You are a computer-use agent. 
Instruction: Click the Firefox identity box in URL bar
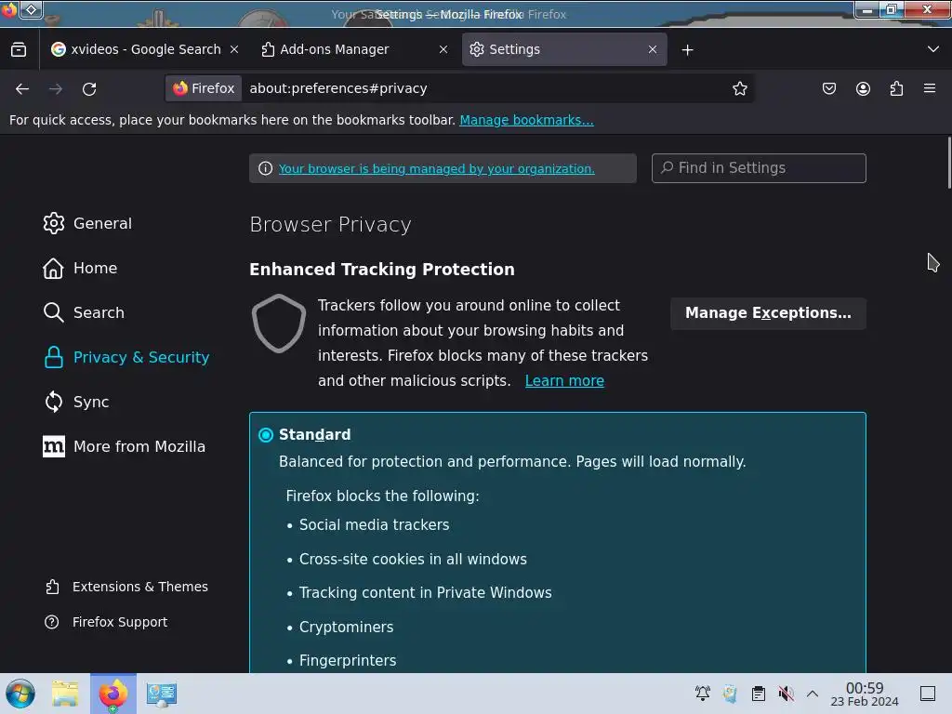[x=204, y=88]
